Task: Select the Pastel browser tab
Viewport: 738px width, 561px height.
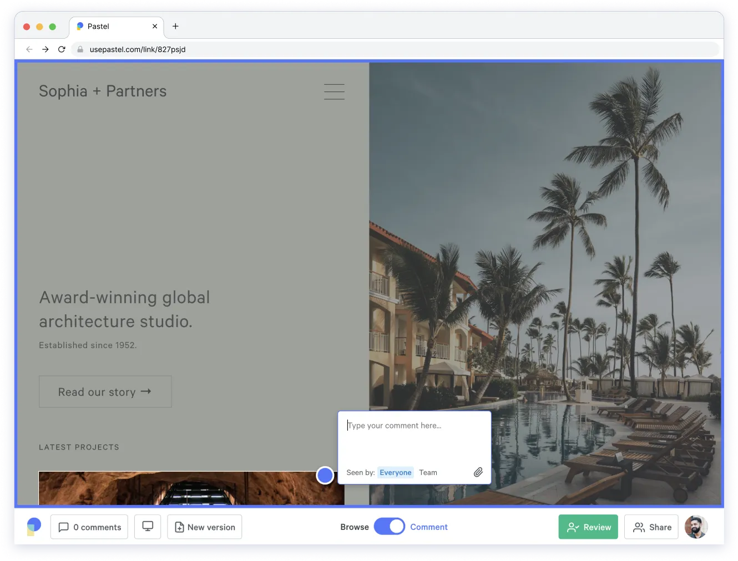Action: click(117, 27)
